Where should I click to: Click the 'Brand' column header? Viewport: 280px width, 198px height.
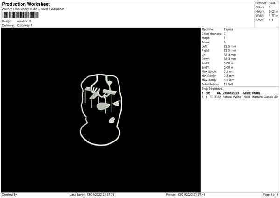(256, 93)
